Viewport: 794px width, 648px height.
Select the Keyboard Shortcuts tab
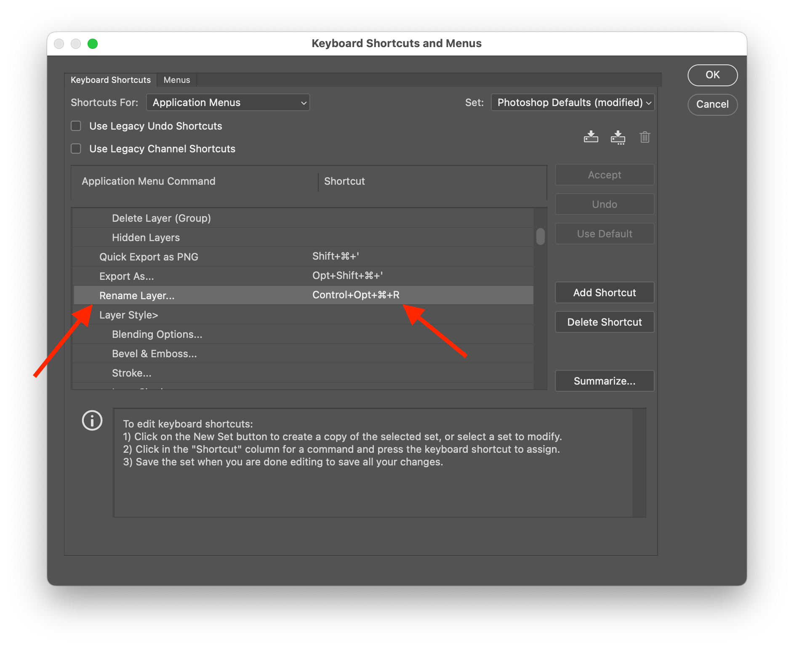tap(110, 80)
